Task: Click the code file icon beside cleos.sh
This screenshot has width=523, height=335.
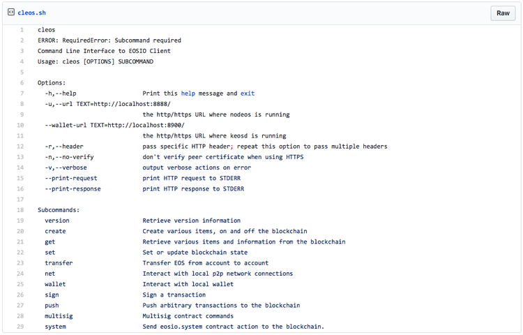Action: (11, 13)
